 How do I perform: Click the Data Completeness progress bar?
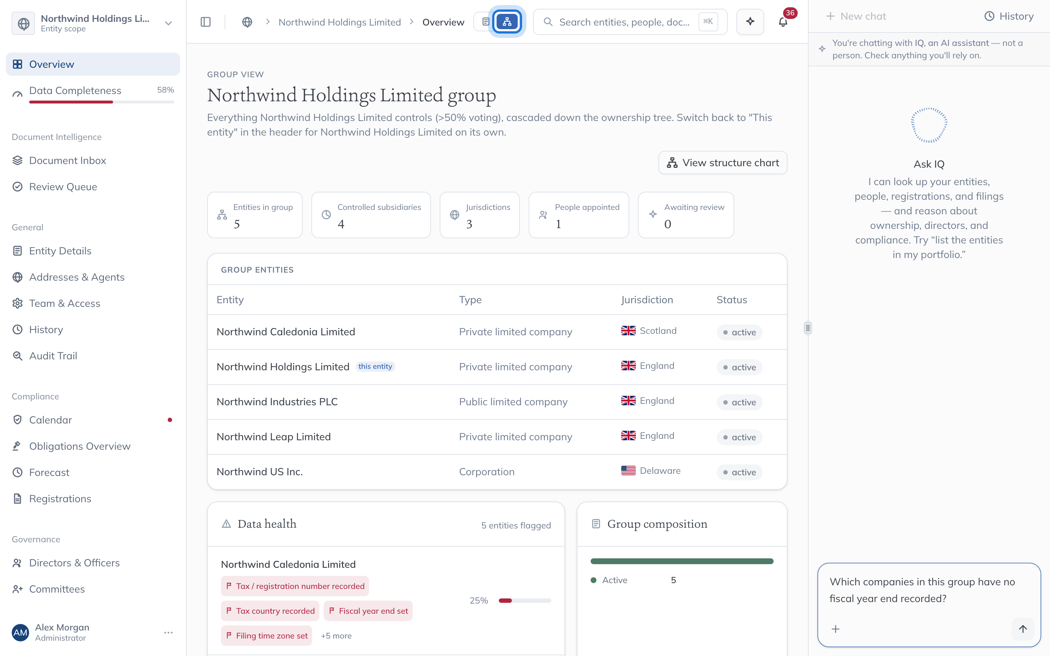[101, 102]
